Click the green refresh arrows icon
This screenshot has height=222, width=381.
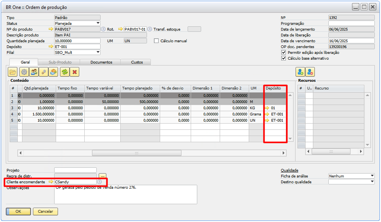[x=65, y=72]
